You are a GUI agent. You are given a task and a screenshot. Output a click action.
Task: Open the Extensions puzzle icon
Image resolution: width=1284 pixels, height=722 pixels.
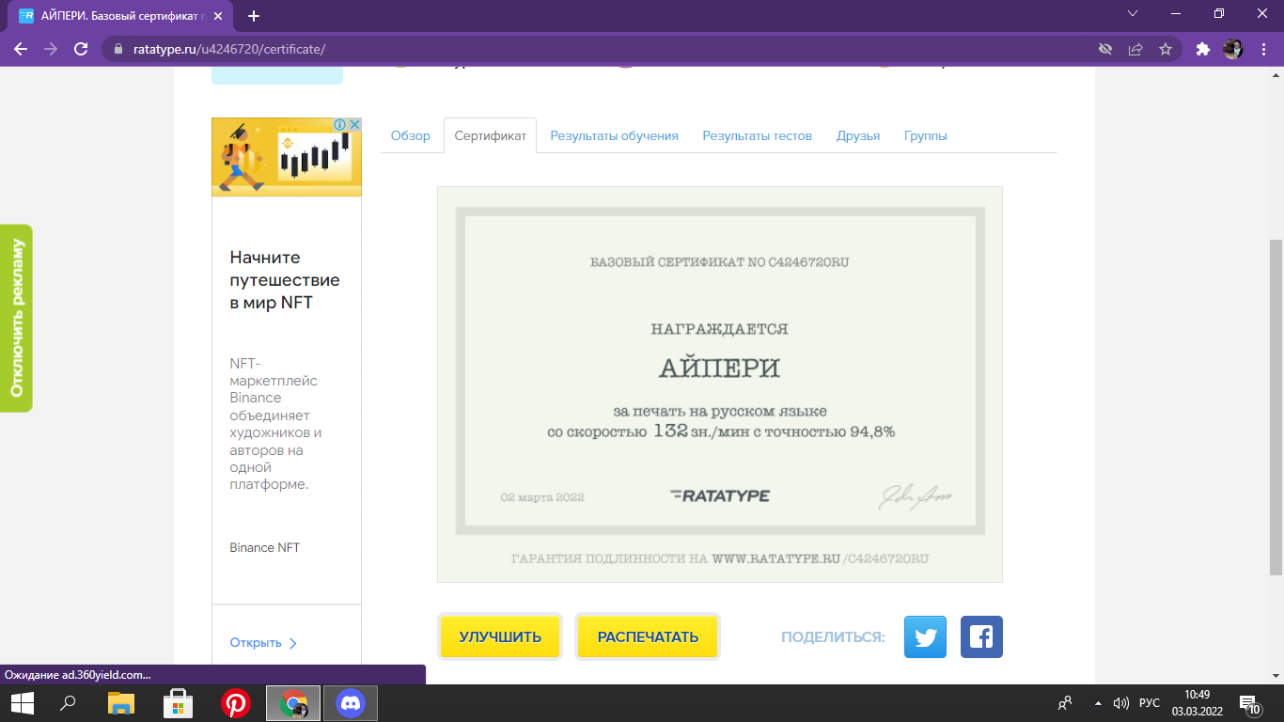[x=1202, y=49]
